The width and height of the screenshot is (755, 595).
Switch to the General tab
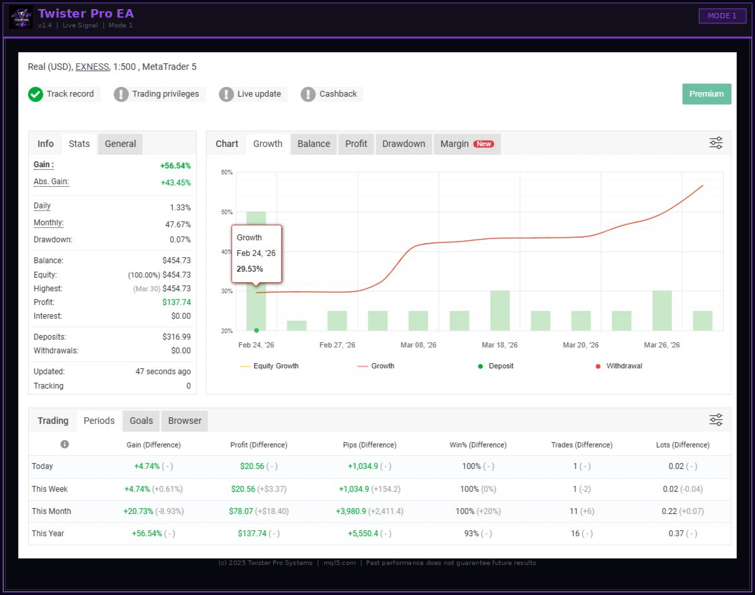point(120,144)
